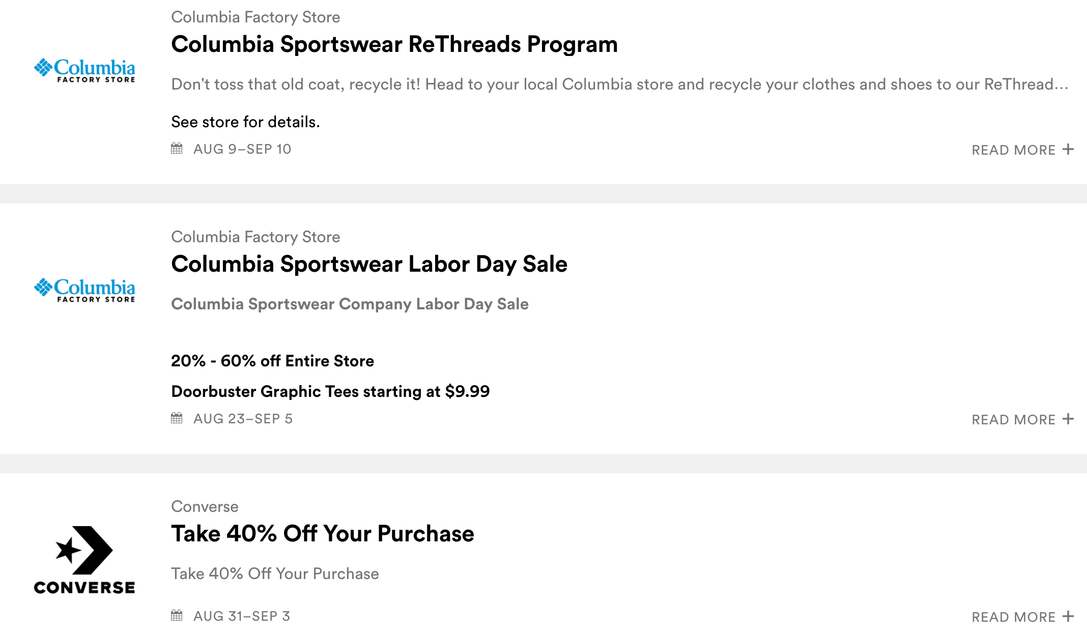Expand READ MORE for the ReThreads Program
The width and height of the screenshot is (1087, 636).
[x=1022, y=150]
